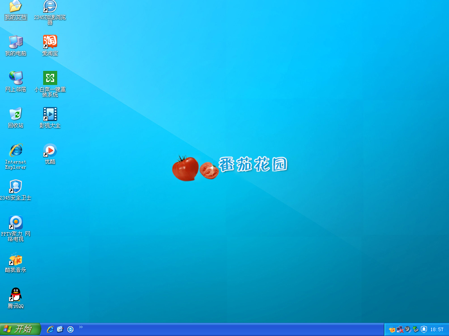Select the 小白菜一键重装系统 desktop icon
This screenshot has height=336, width=449.
(50, 85)
